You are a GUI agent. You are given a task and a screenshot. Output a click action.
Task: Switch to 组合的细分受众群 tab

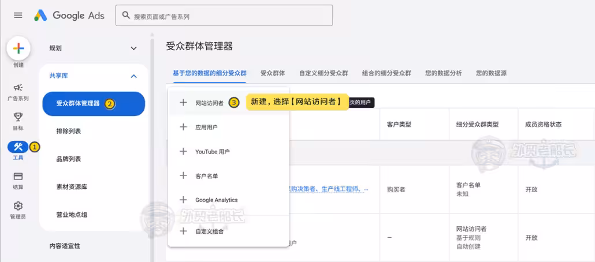pyautogui.click(x=386, y=73)
